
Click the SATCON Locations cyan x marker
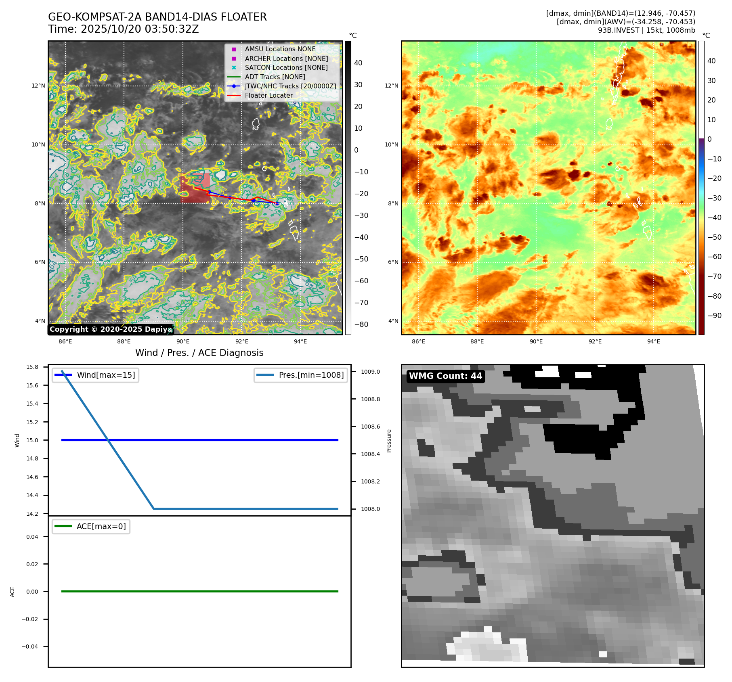click(234, 68)
